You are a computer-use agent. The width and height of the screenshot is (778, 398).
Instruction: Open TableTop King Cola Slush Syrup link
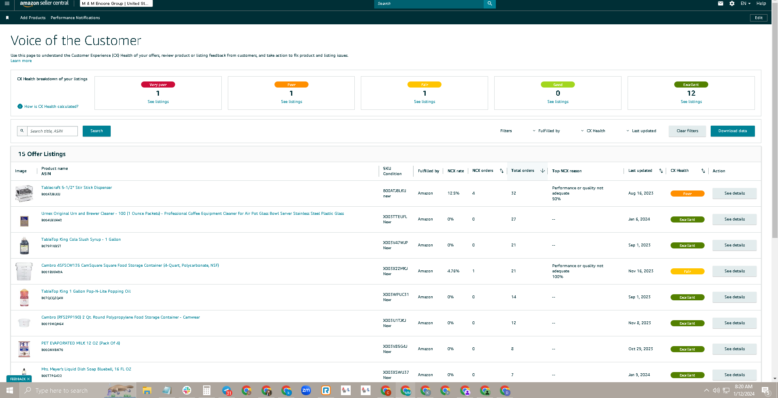[81, 240]
